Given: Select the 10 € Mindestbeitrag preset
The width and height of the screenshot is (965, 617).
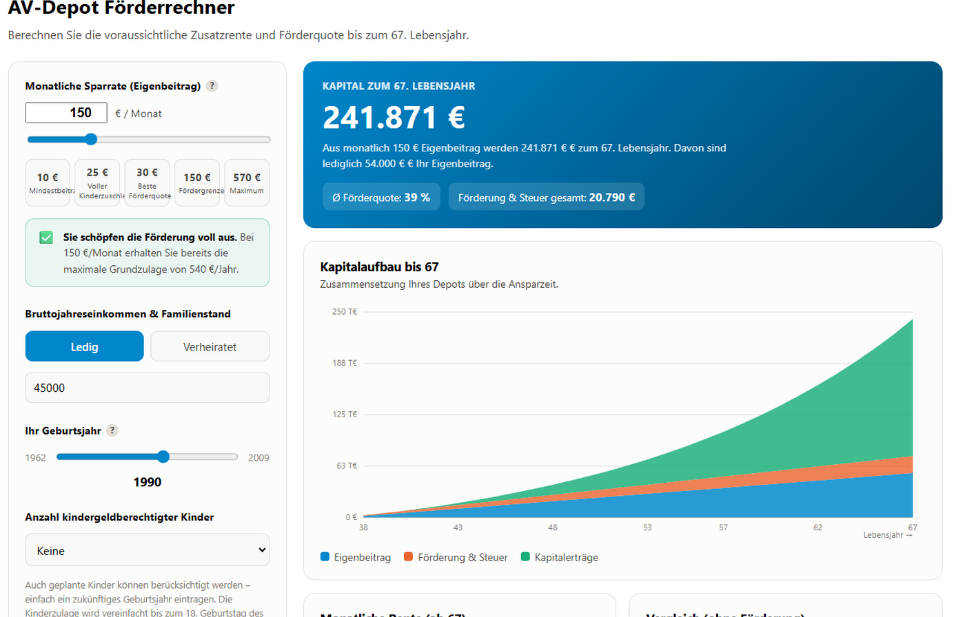Looking at the screenshot, I should [x=48, y=182].
